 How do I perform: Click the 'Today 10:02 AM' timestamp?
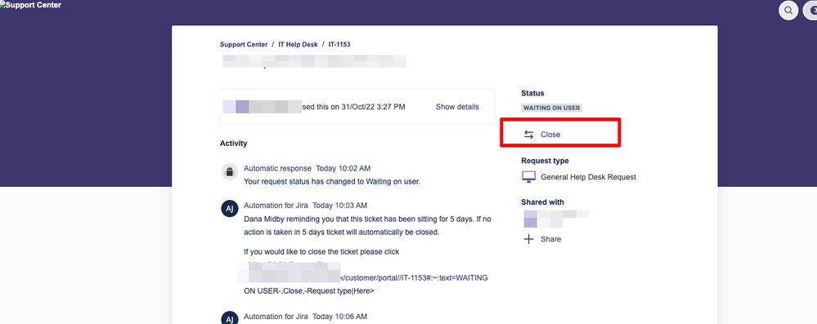(343, 168)
